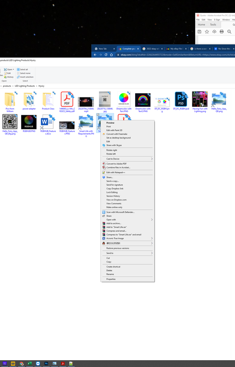Choose Preview in the context menu
Image resolution: width=235 pixels, height=367 pixels.
(x=128, y=122)
